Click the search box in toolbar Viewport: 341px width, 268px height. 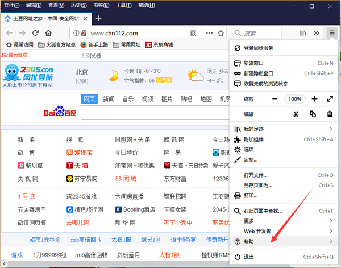(257, 33)
